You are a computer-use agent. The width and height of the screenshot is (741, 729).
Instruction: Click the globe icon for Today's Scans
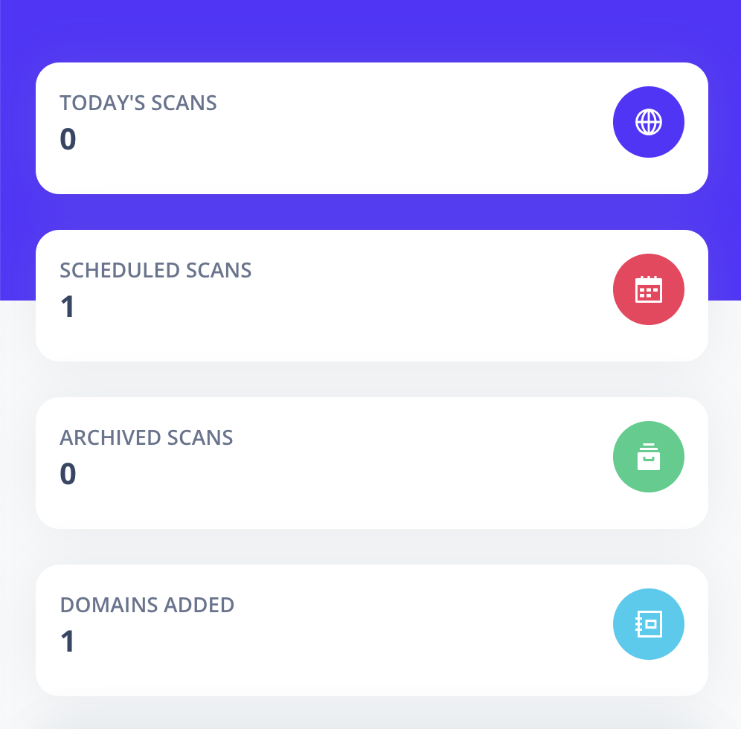pos(649,122)
